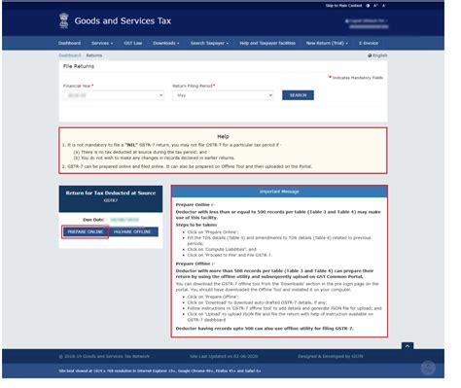
Task: Click Return for Tax Deducted at Source title
Action: [111, 193]
